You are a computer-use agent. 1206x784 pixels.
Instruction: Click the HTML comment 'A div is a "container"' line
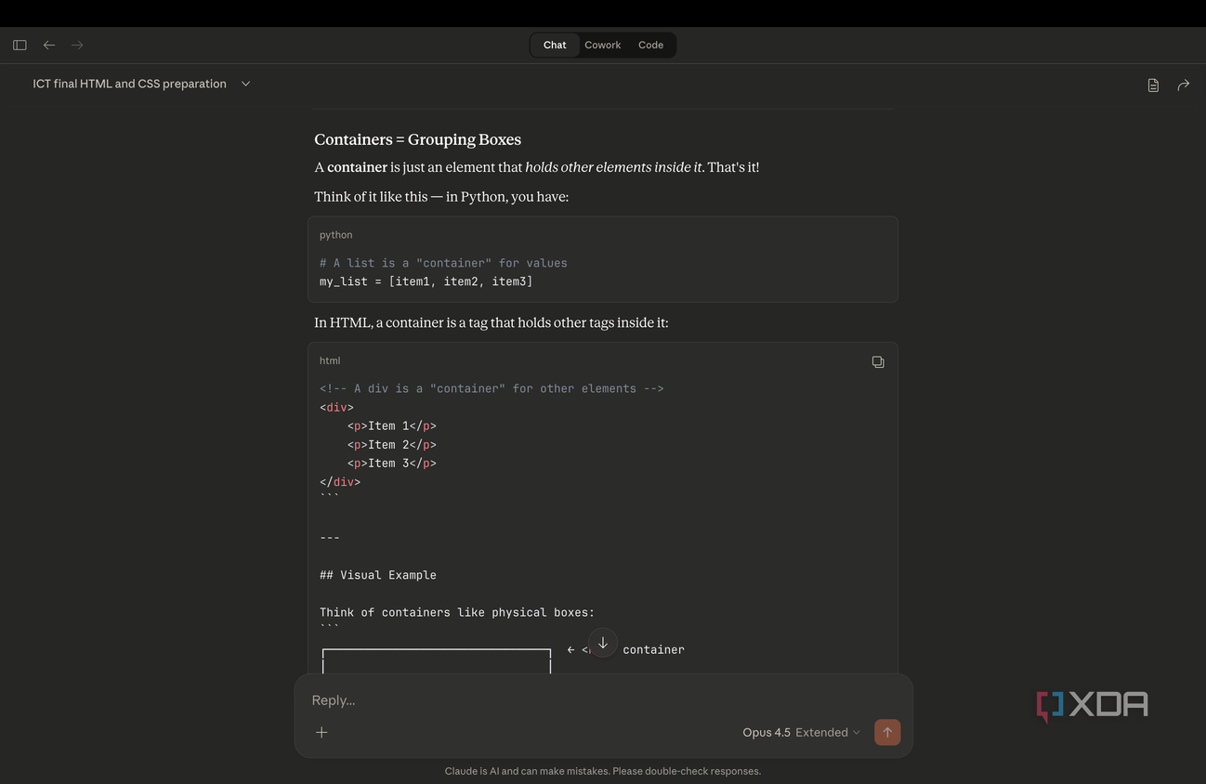pyautogui.click(x=492, y=388)
